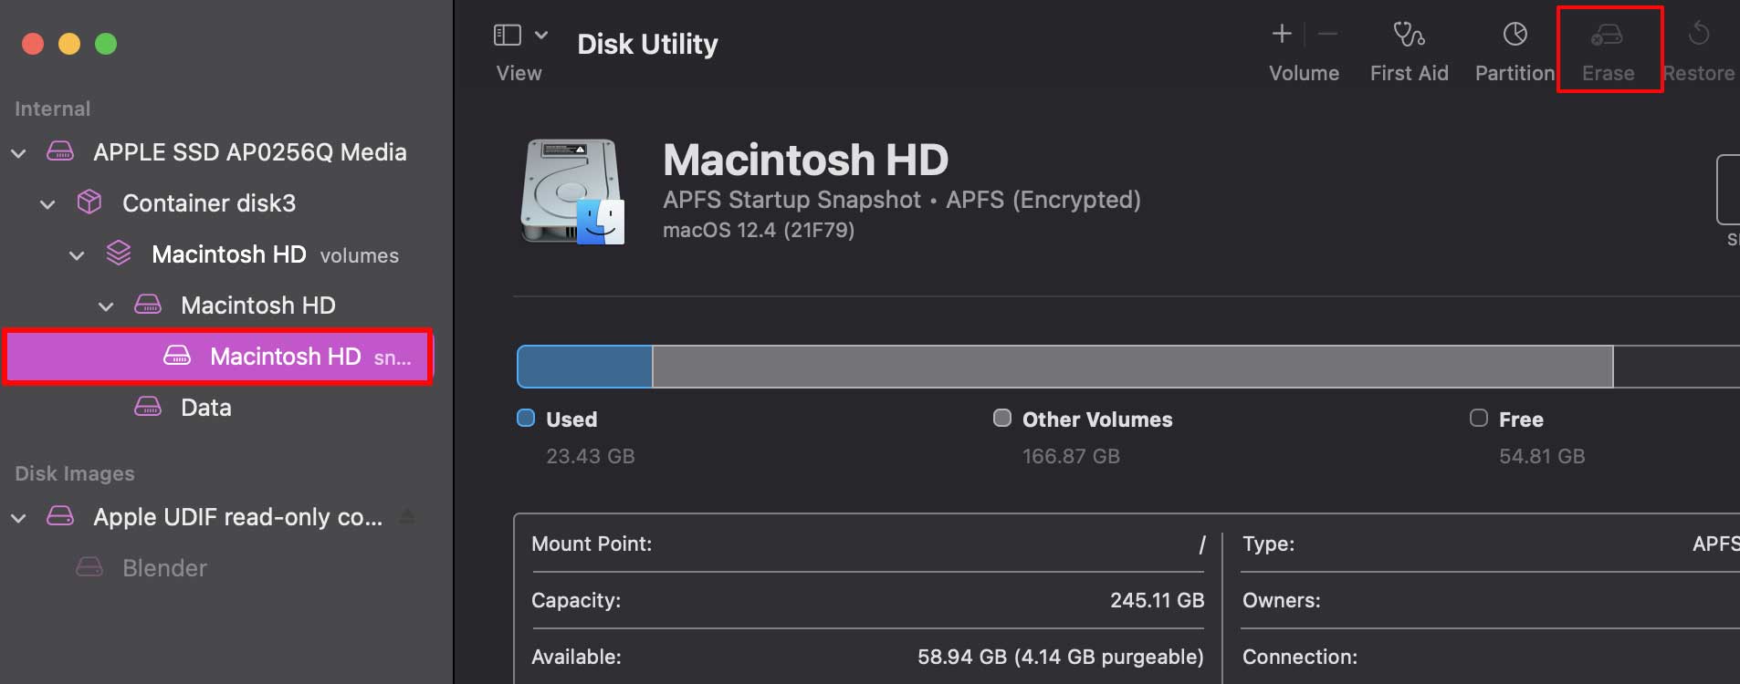Select APPLE SSD AP0256Q Media in sidebar
The height and width of the screenshot is (684, 1740).
[x=217, y=152]
